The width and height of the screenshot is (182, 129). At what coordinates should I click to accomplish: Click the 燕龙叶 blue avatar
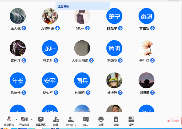click(x=50, y=48)
